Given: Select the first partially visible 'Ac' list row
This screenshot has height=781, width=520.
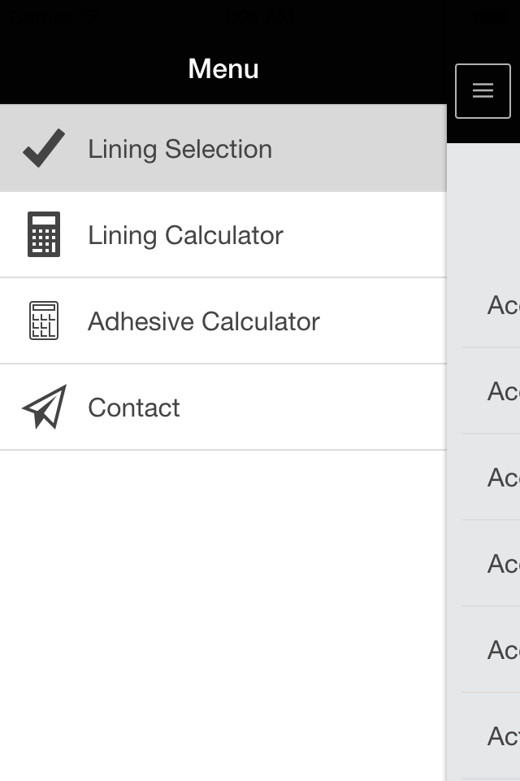Looking at the screenshot, I should (x=491, y=305).
